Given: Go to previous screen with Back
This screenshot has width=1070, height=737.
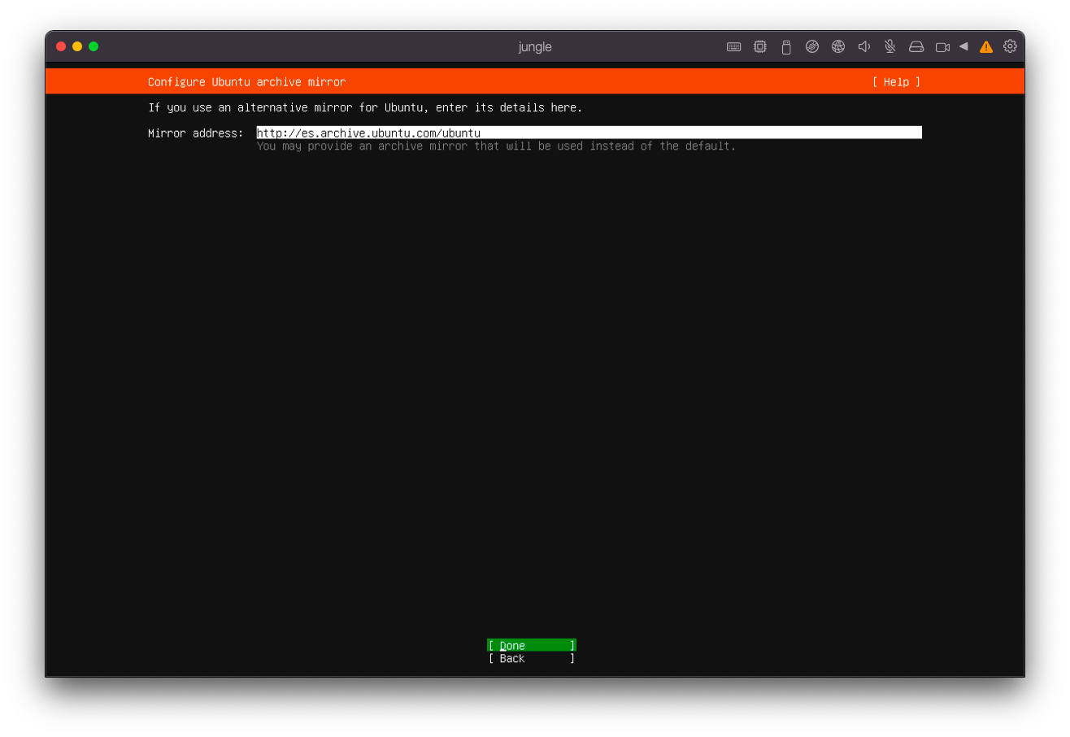Looking at the screenshot, I should click(x=531, y=659).
